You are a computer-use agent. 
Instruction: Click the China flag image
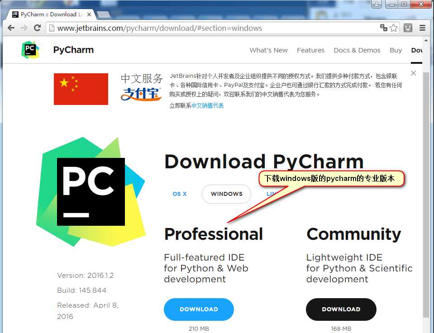(x=81, y=89)
